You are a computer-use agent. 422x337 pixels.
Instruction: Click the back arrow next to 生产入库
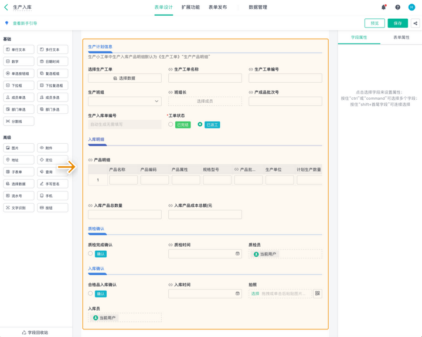pyautogui.click(x=6, y=8)
